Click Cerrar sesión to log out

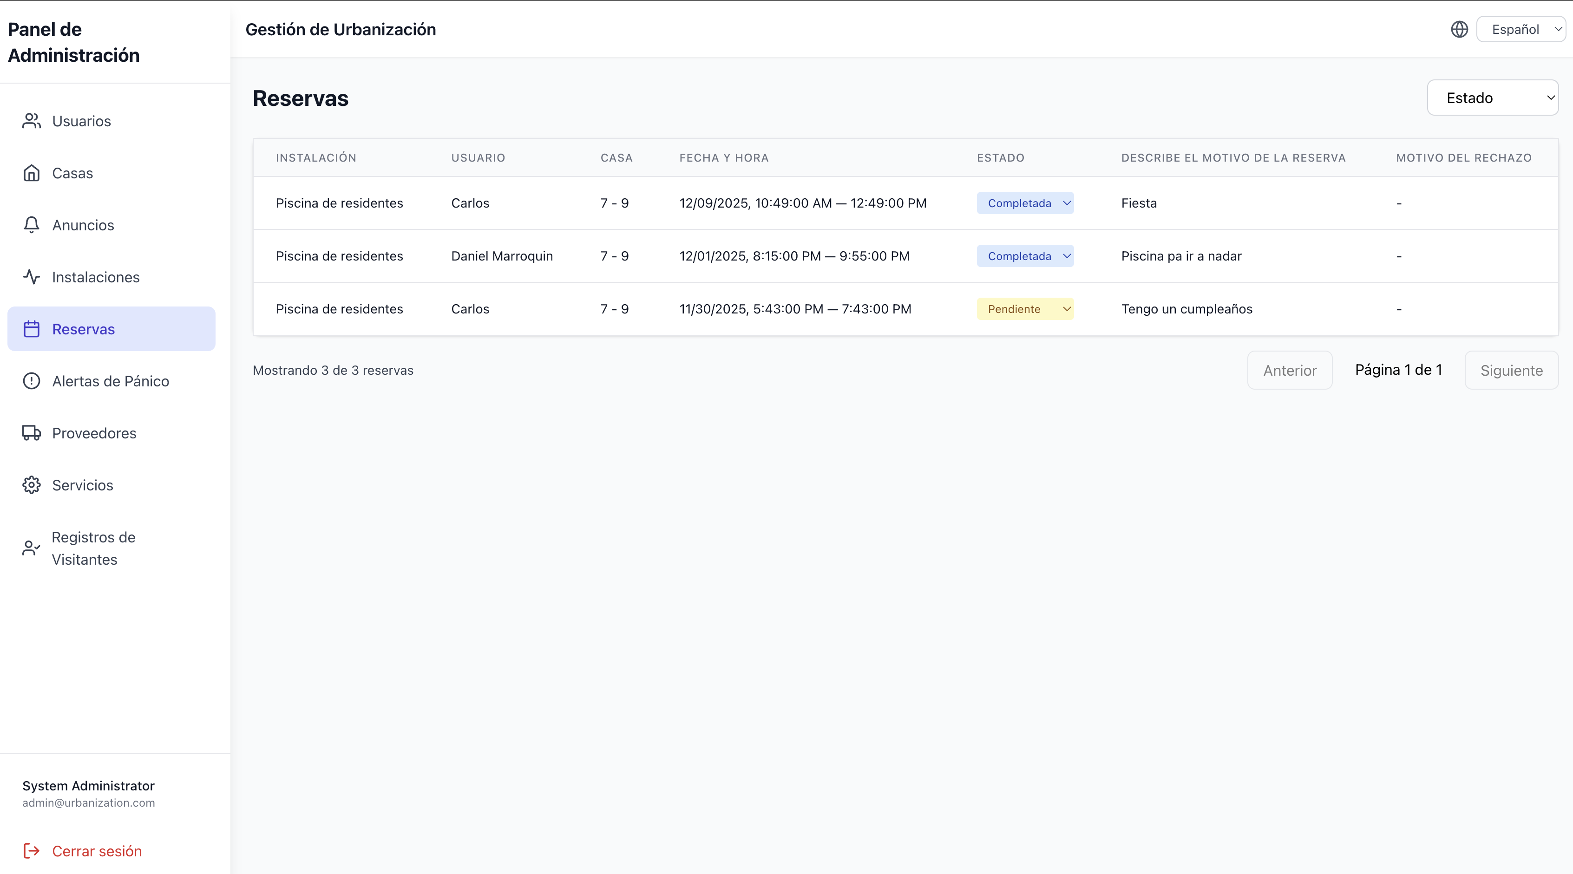[x=97, y=850]
